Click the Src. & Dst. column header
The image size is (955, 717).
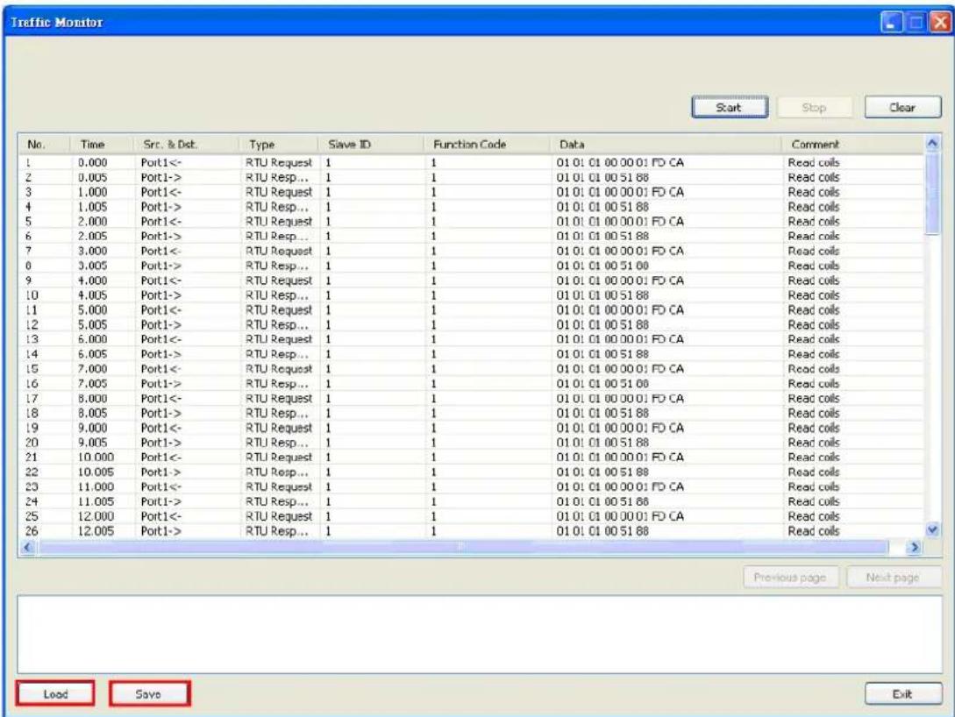coord(186,145)
